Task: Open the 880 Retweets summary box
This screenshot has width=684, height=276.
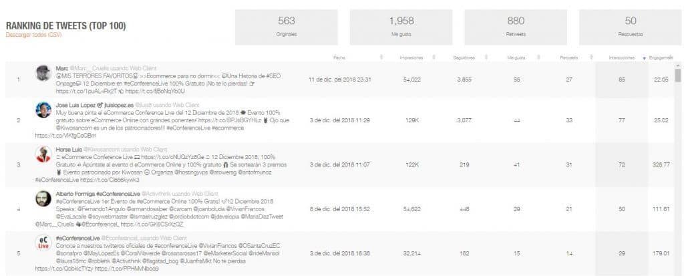Action: click(x=516, y=27)
